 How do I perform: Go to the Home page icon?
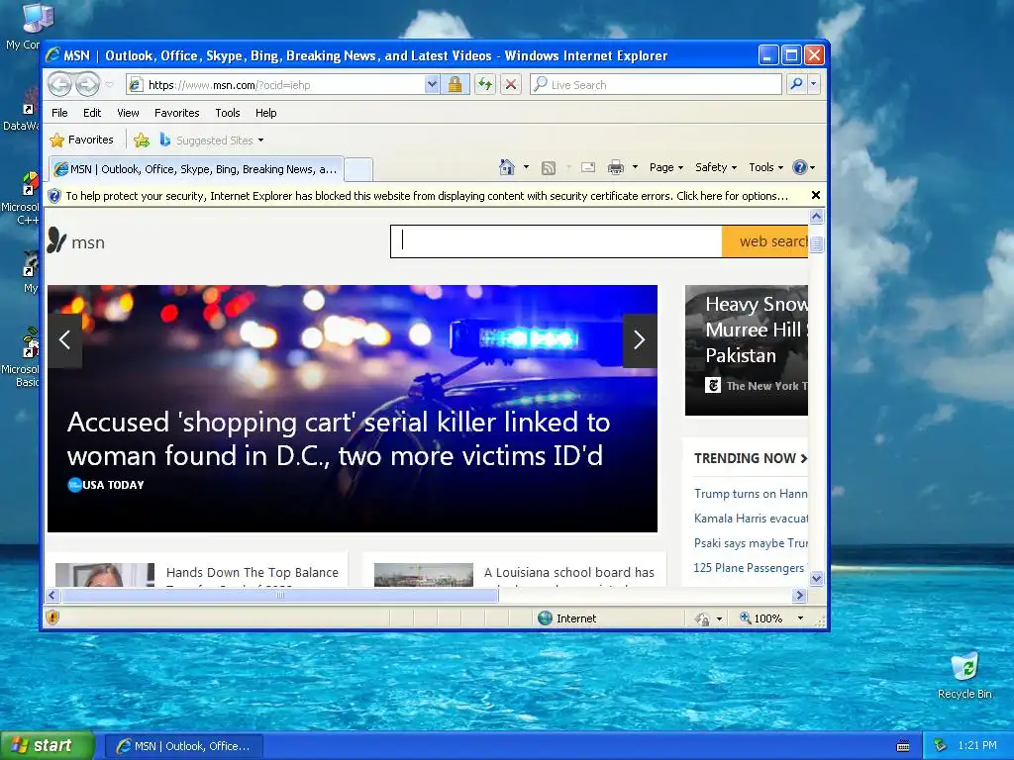tap(506, 167)
